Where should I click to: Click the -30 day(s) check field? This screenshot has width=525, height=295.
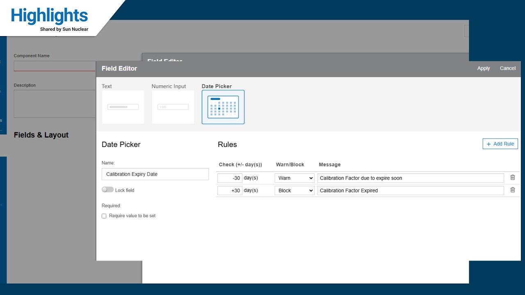(230, 178)
